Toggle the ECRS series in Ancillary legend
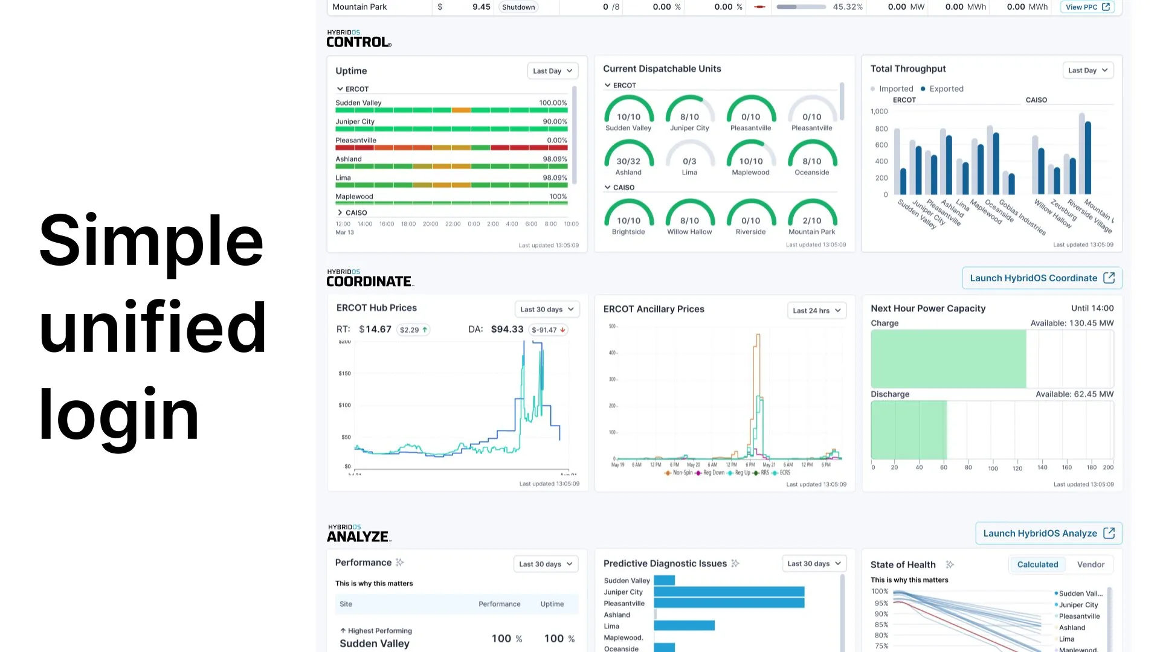The height and width of the screenshot is (652, 1160). tap(781, 473)
